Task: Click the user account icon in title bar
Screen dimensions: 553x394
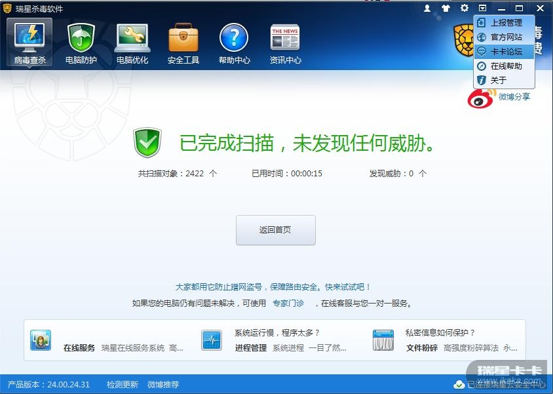Action: pyautogui.click(x=427, y=8)
